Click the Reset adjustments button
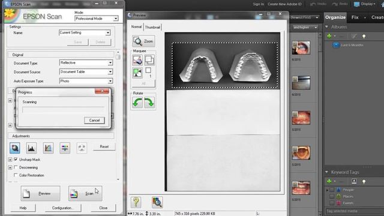384x216 pixels. click(x=104, y=146)
